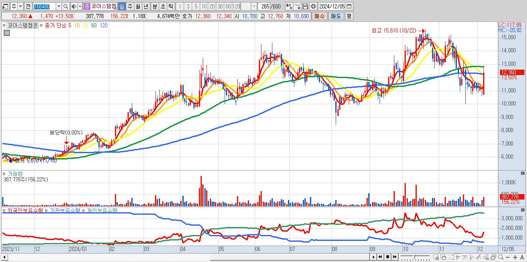The height and width of the screenshot is (262, 527).
Task: Click the 평 button next to 매도
Action: click(349, 16)
